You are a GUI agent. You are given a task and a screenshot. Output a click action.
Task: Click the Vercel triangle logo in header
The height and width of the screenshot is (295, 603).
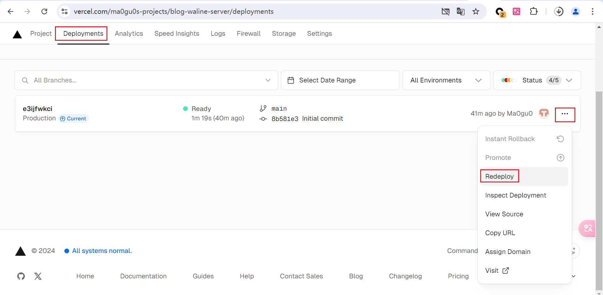coord(17,34)
